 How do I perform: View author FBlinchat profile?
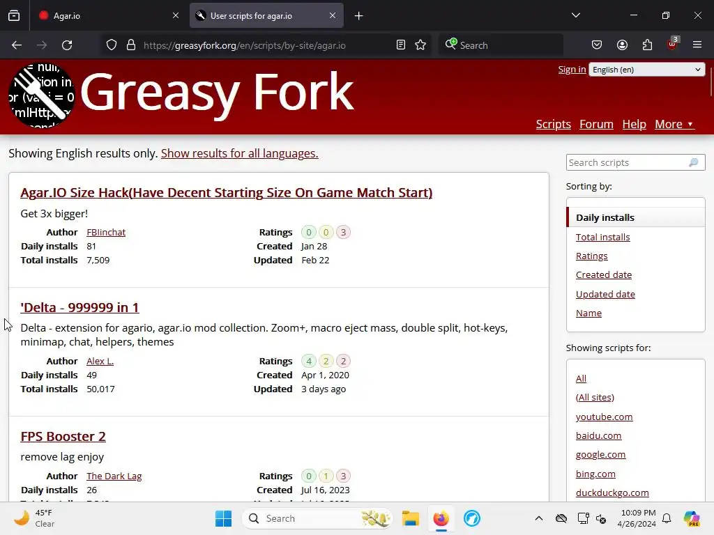(x=106, y=232)
